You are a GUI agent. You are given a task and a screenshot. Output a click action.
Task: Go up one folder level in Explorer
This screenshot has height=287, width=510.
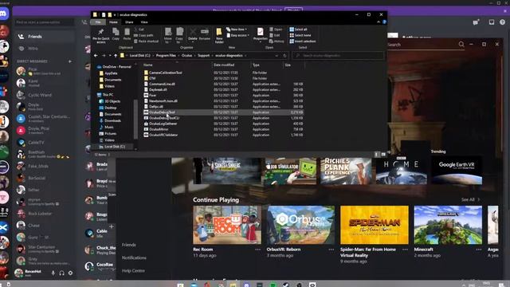(116, 56)
